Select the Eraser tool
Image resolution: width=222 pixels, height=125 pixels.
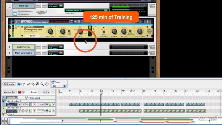(28, 84)
